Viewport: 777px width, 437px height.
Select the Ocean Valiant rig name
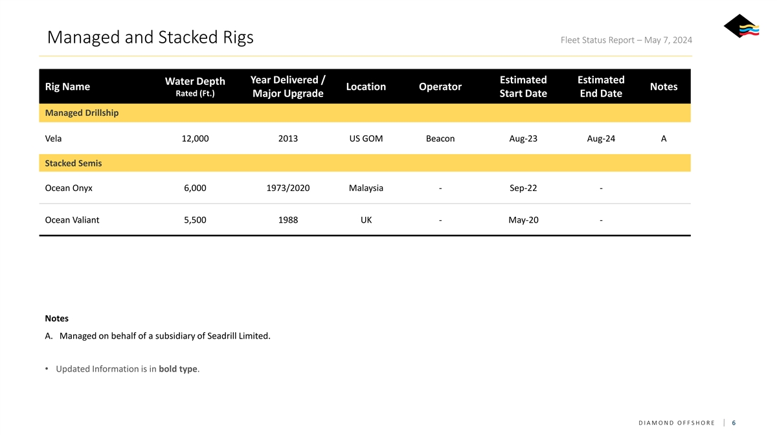tap(72, 220)
